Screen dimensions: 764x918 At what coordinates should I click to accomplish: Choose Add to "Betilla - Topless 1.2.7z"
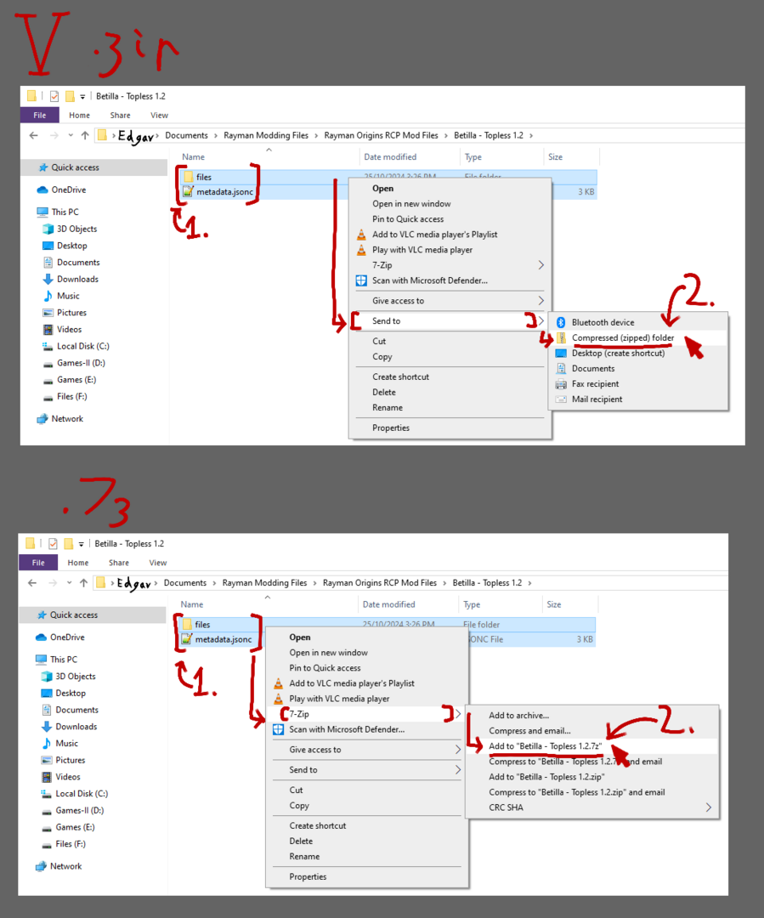point(545,746)
